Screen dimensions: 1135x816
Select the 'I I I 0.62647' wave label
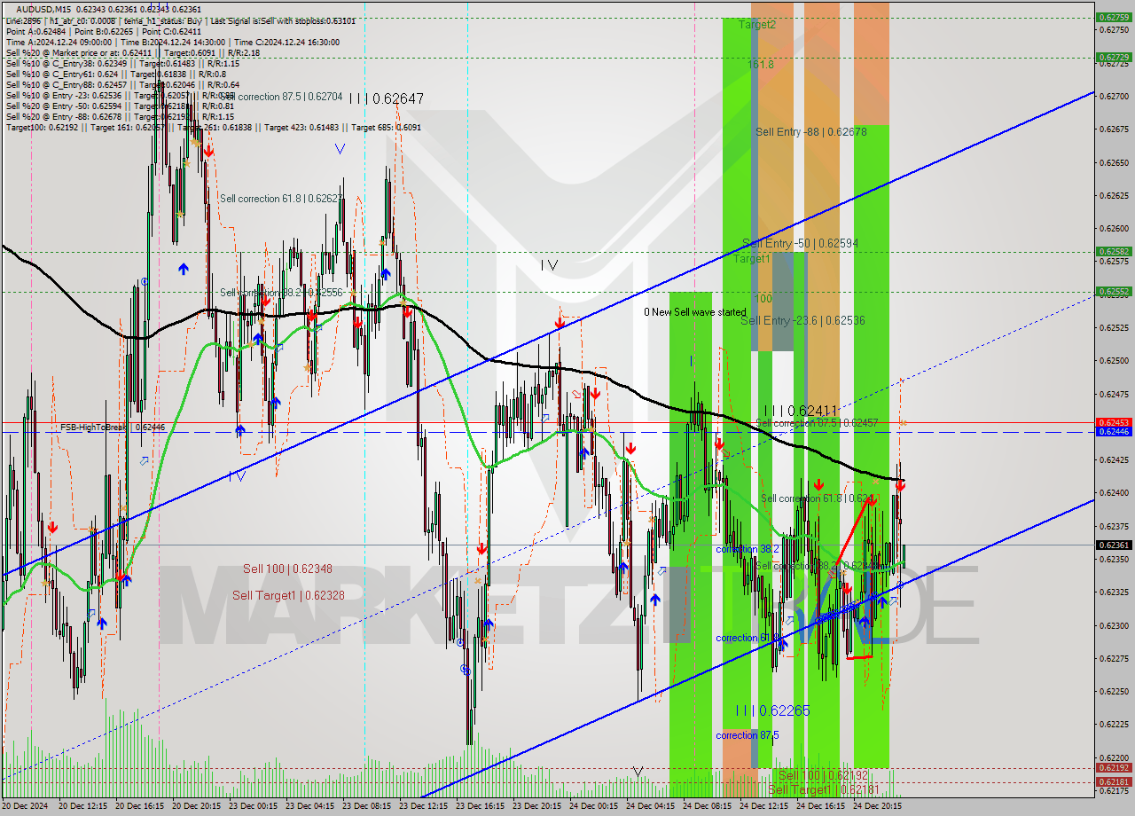[387, 98]
